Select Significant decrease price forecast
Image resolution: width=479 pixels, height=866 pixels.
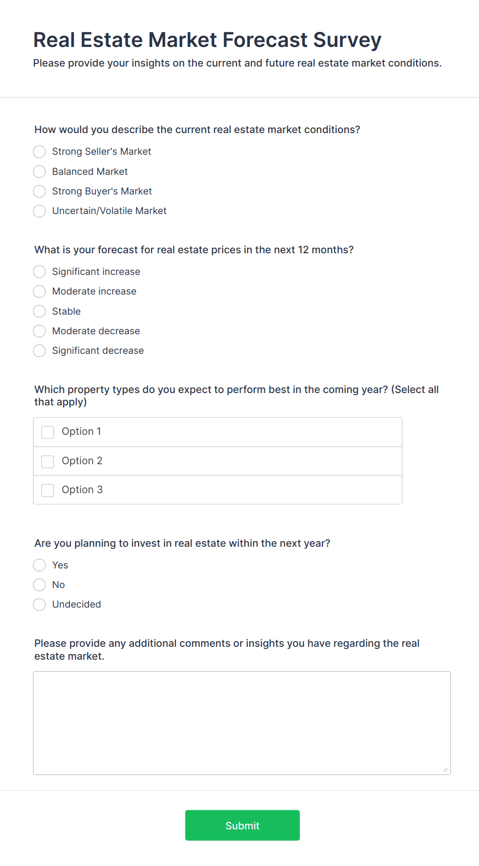tap(40, 351)
